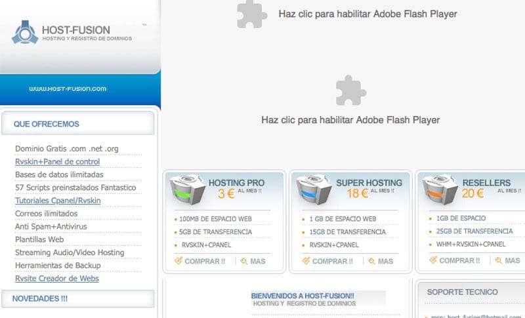The width and height of the screenshot is (525, 318).
Task: Click the Super Hosting blue server icon
Action: point(314,189)
